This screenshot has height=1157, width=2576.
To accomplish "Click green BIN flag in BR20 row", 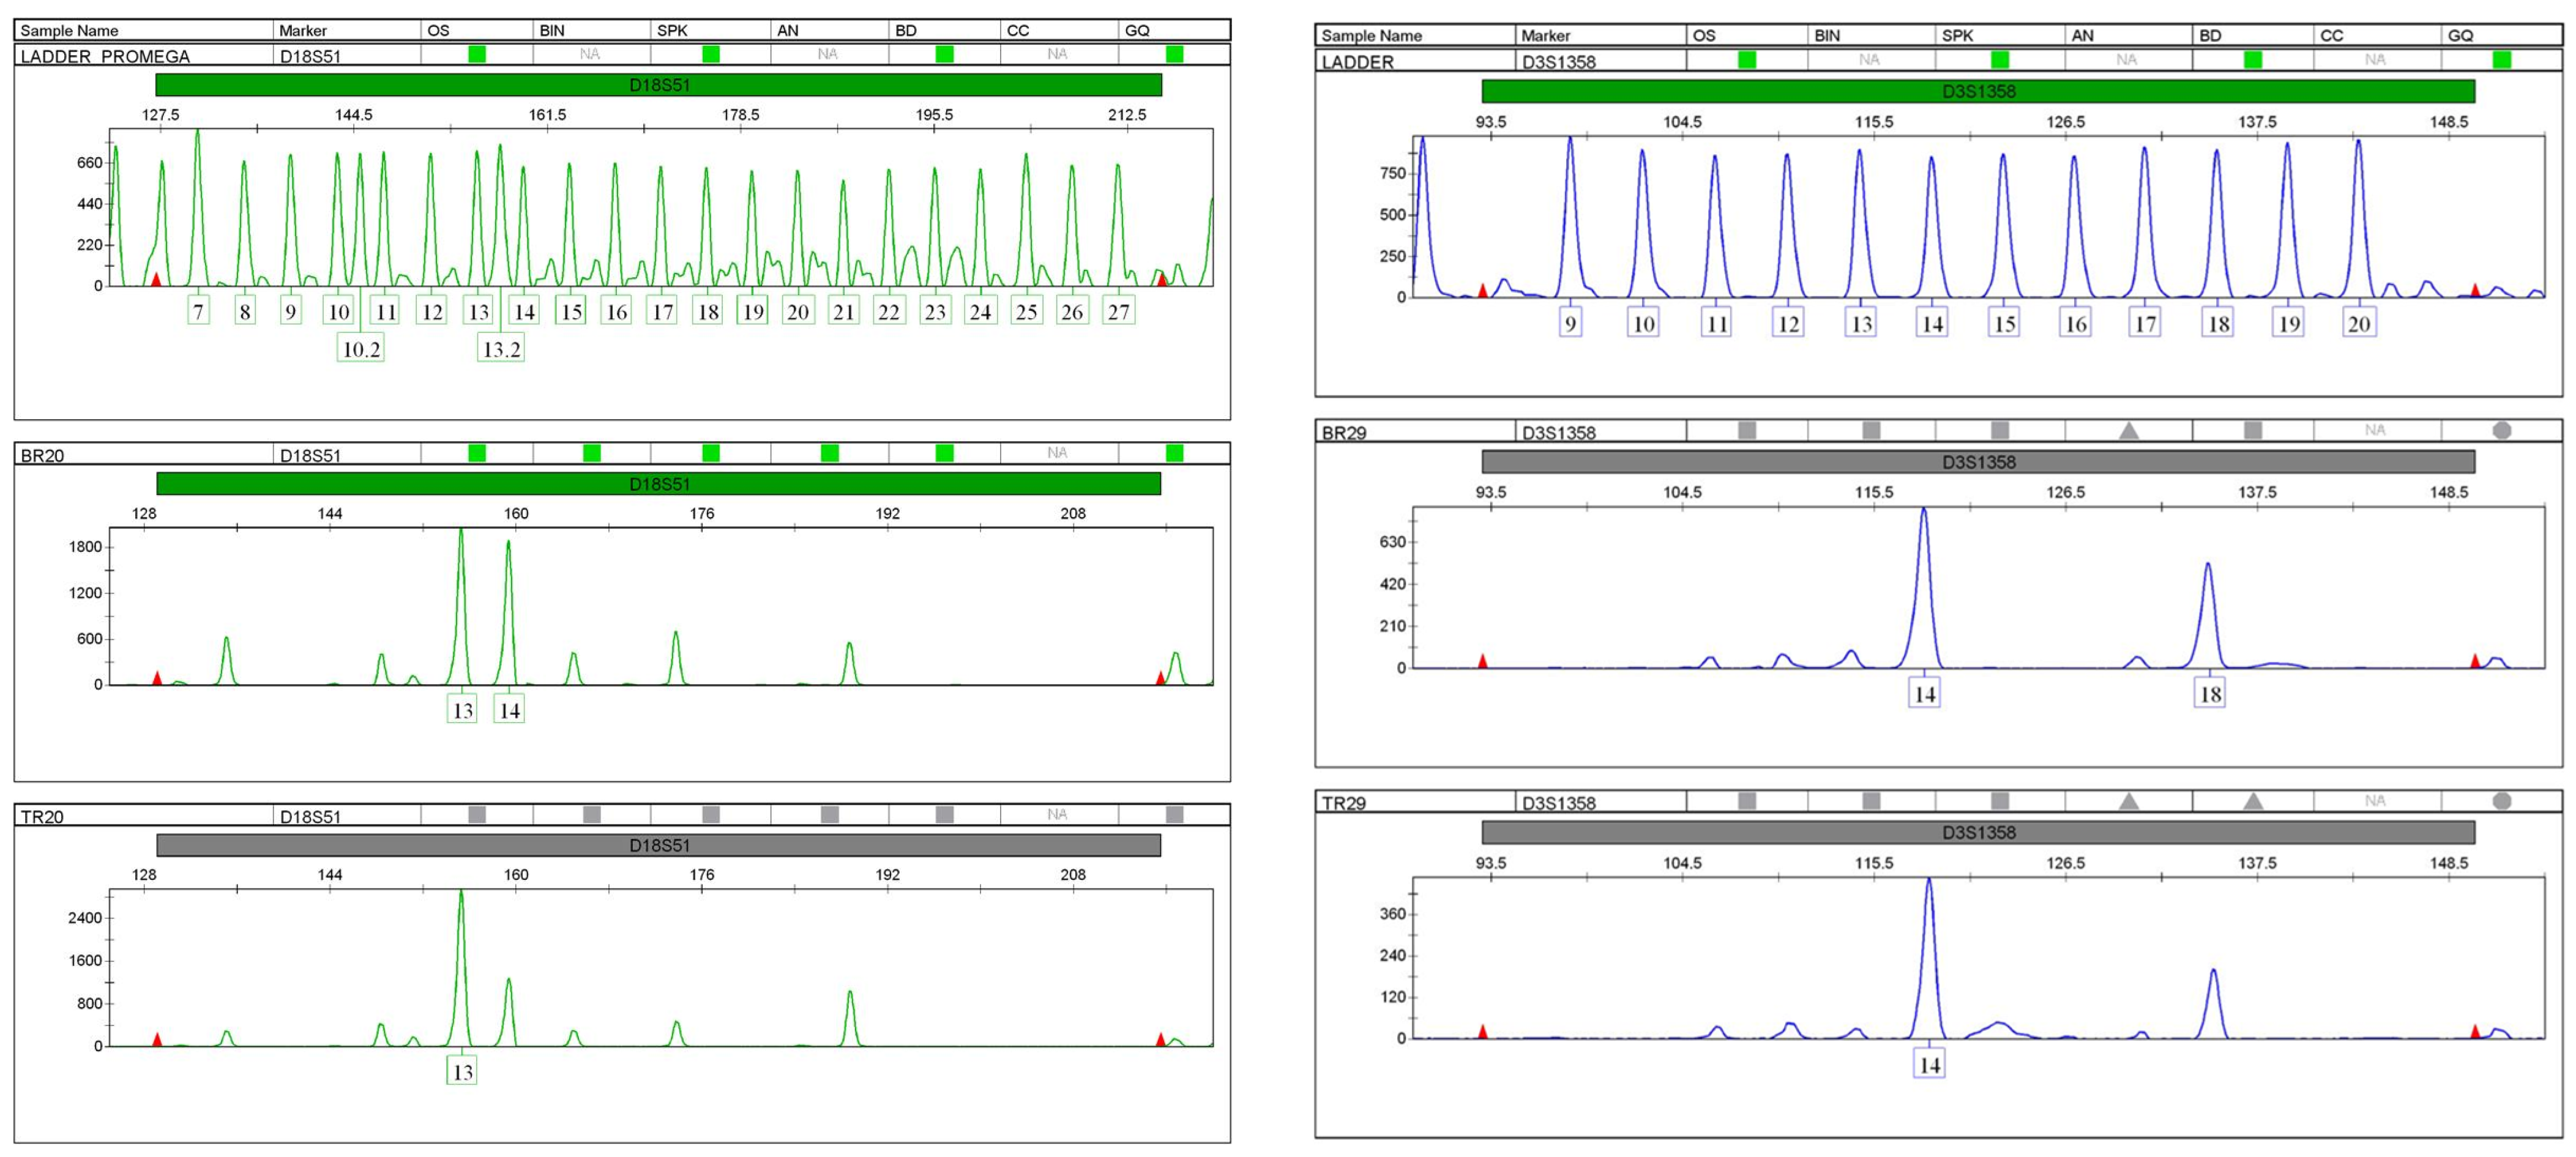I will click(x=592, y=453).
